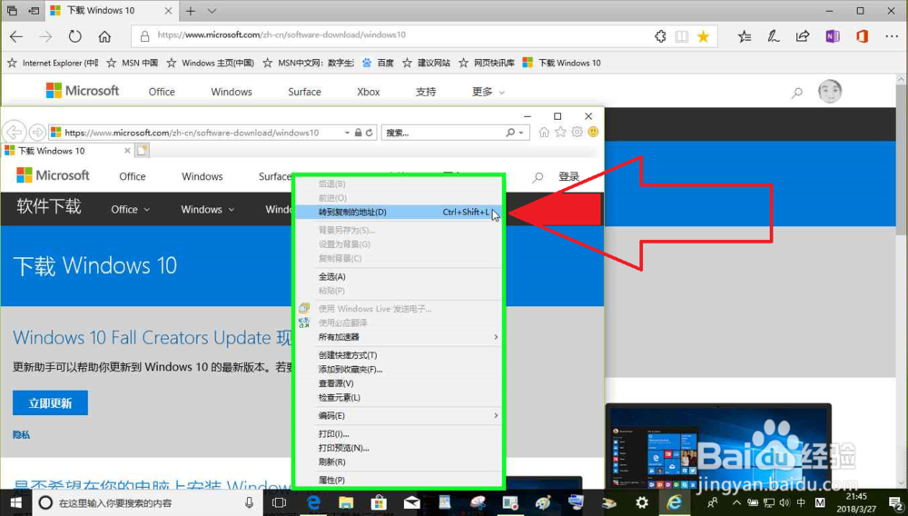Select 创建快捷方式(T) menu item
The height and width of the screenshot is (516, 908).
[399, 355]
